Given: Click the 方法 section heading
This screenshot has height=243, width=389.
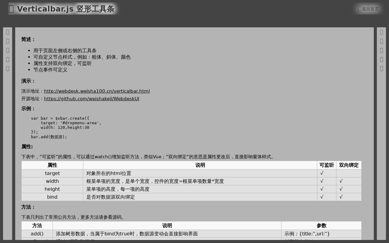Looking at the screenshot, I should (28, 207).
